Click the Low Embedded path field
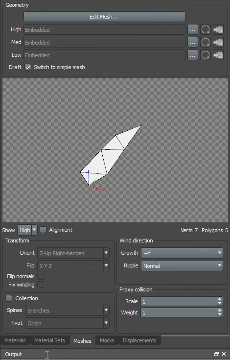 (x=104, y=55)
